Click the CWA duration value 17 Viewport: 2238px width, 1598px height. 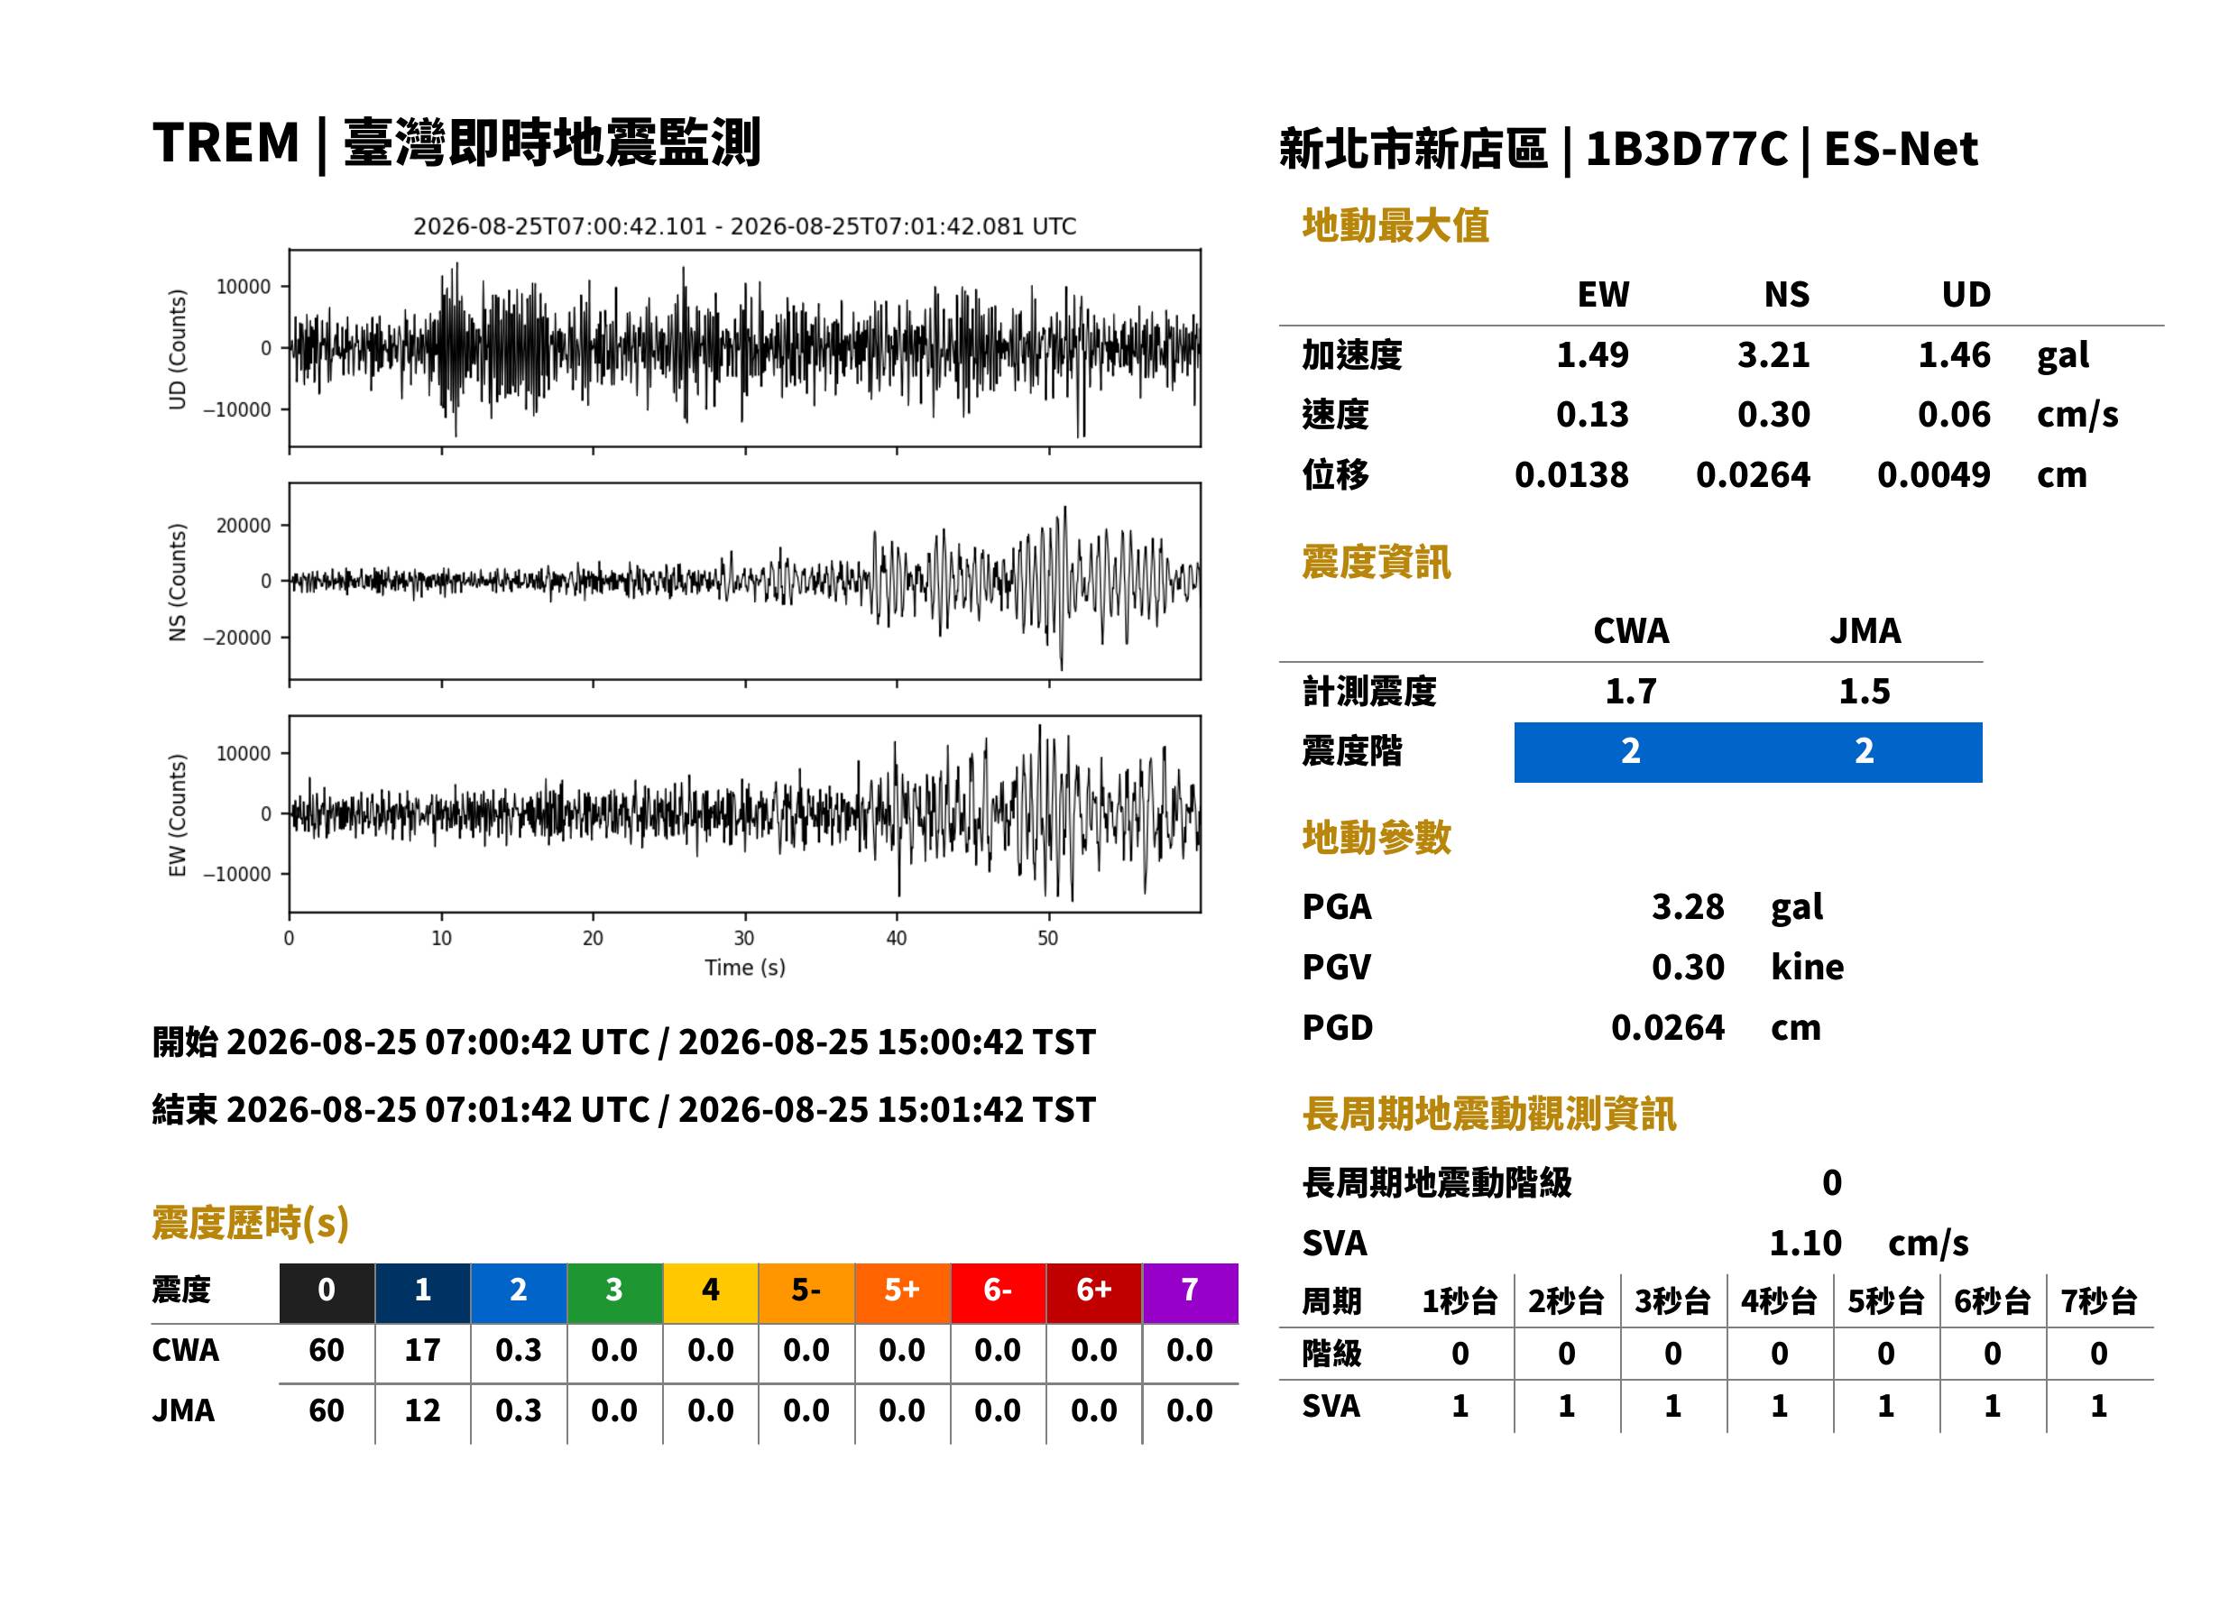click(422, 1351)
